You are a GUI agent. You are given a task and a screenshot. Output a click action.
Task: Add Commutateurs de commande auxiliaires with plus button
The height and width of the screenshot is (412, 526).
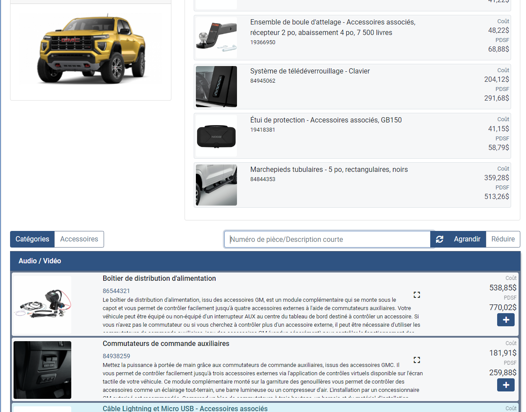[x=506, y=385]
